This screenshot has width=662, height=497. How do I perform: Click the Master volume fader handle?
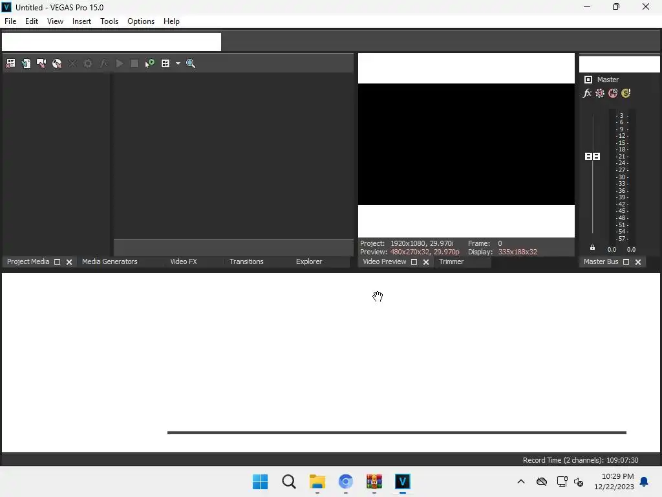click(592, 157)
